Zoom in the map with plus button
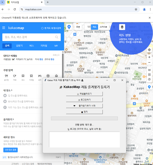The width and height of the screenshot is (153, 165). point(149,57)
